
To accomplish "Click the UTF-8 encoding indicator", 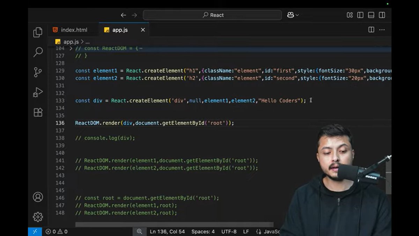I will (x=229, y=231).
